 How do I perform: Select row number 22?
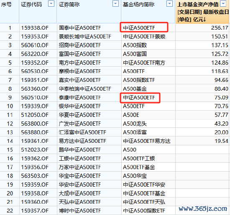coord(10,210)
